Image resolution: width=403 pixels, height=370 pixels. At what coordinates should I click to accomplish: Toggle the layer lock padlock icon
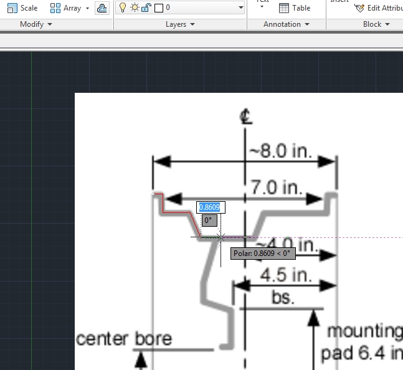pyautogui.click(x=146, y=7)
